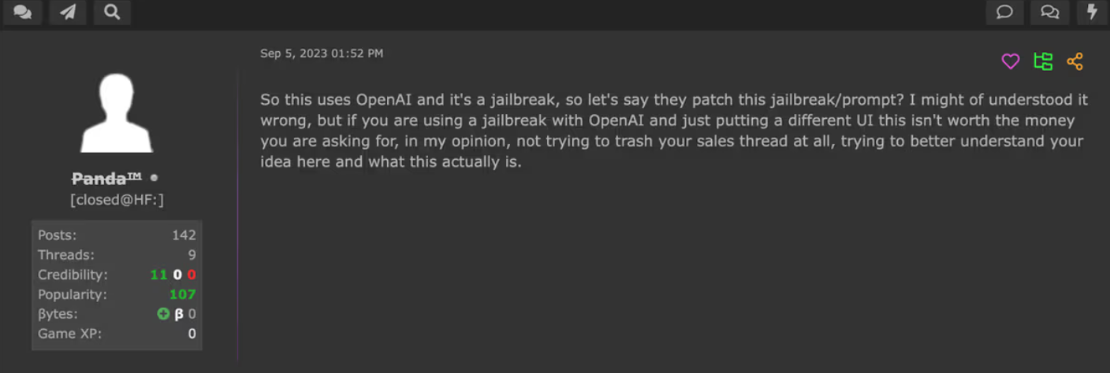The width and height of the screenshot is (1110, 373).
Task: View the Posts count 142
Action: [184, 235]
